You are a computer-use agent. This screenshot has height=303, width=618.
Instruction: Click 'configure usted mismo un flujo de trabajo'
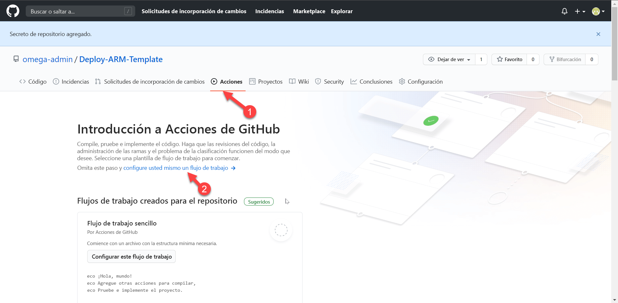coord(176,168)
